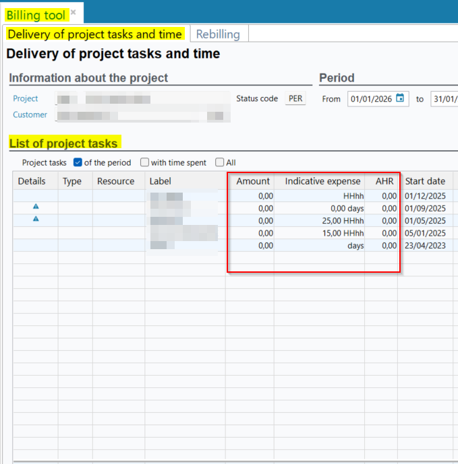The height and width of the screenshot is (464, 458).
Task: Click the Indicative expense column header
Action: tap(319, 181)
